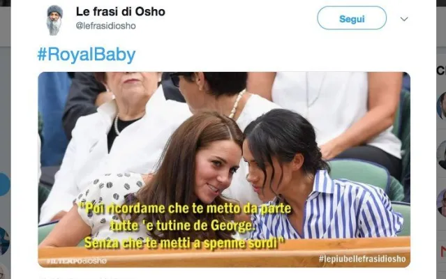
Task: Select the first user avatar in right sidebar
Action: [x=442, y=105]
